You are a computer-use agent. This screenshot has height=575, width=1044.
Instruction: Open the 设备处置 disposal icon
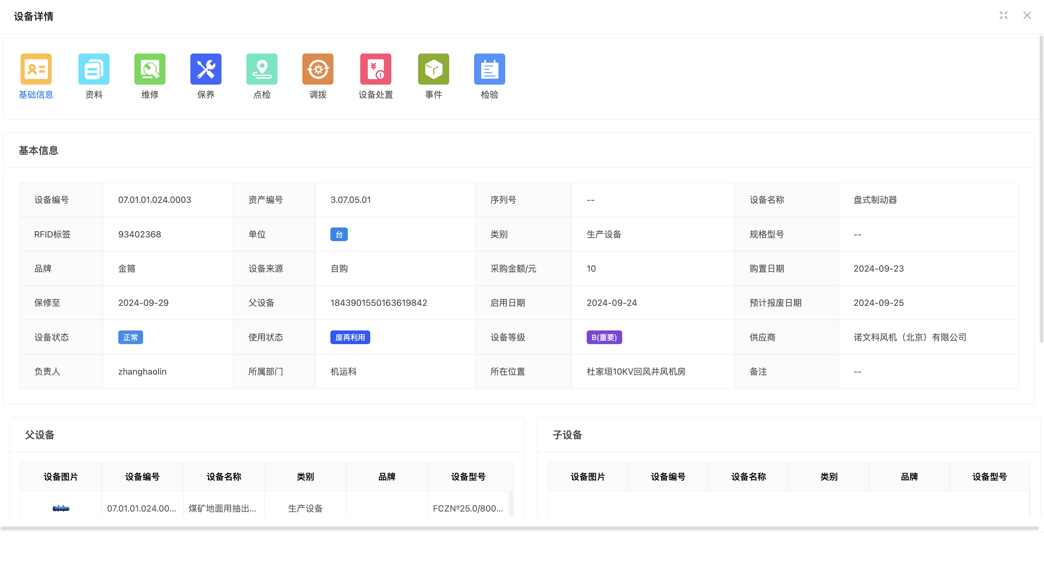pos(375,69)
